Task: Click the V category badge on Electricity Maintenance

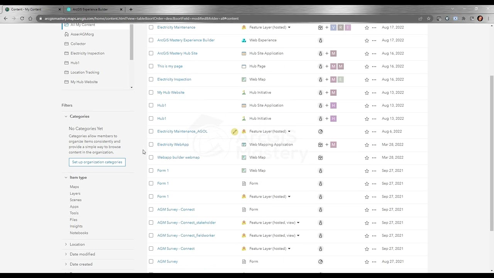Action: tap(333, 27)
